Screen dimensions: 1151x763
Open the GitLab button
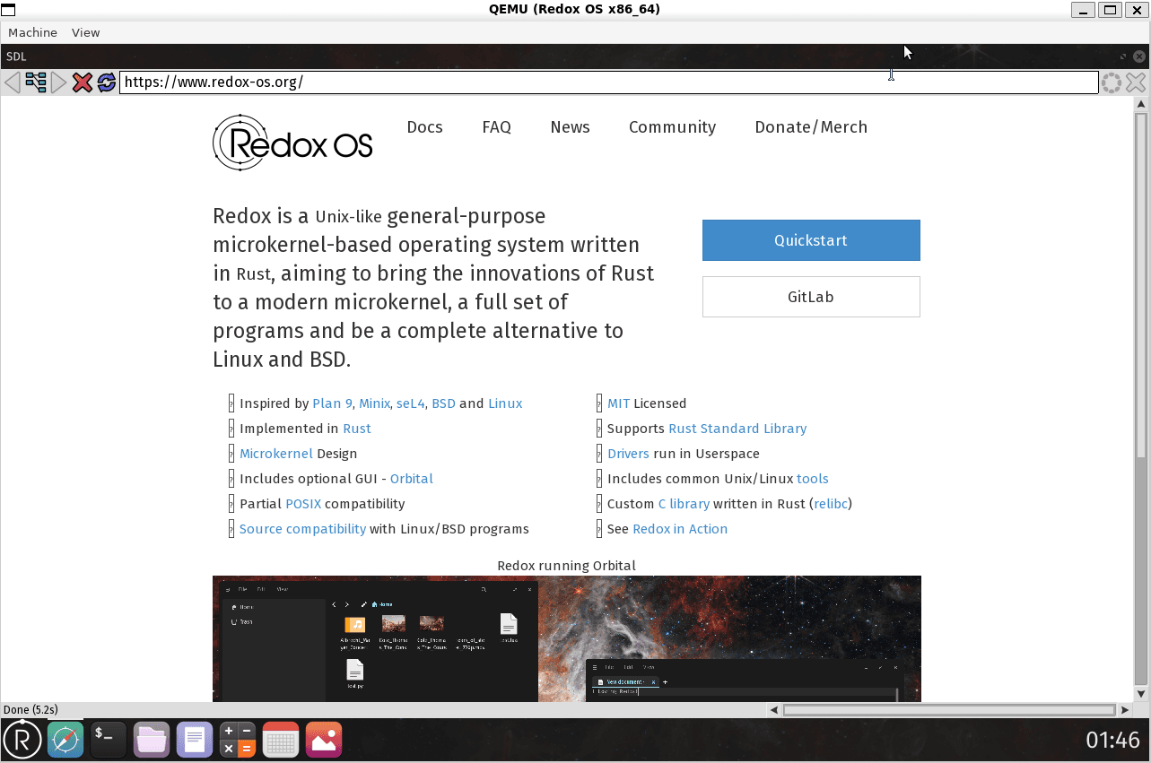(x=810, y=297)
